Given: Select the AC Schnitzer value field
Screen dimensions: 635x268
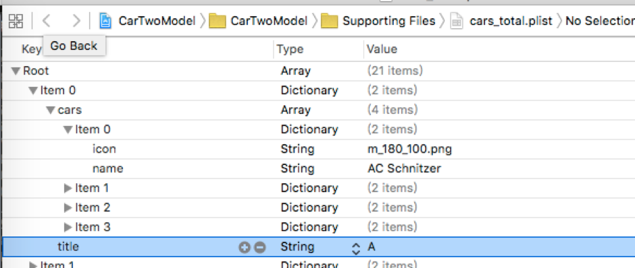Looking at the screenshot, I should coord(404,168).
